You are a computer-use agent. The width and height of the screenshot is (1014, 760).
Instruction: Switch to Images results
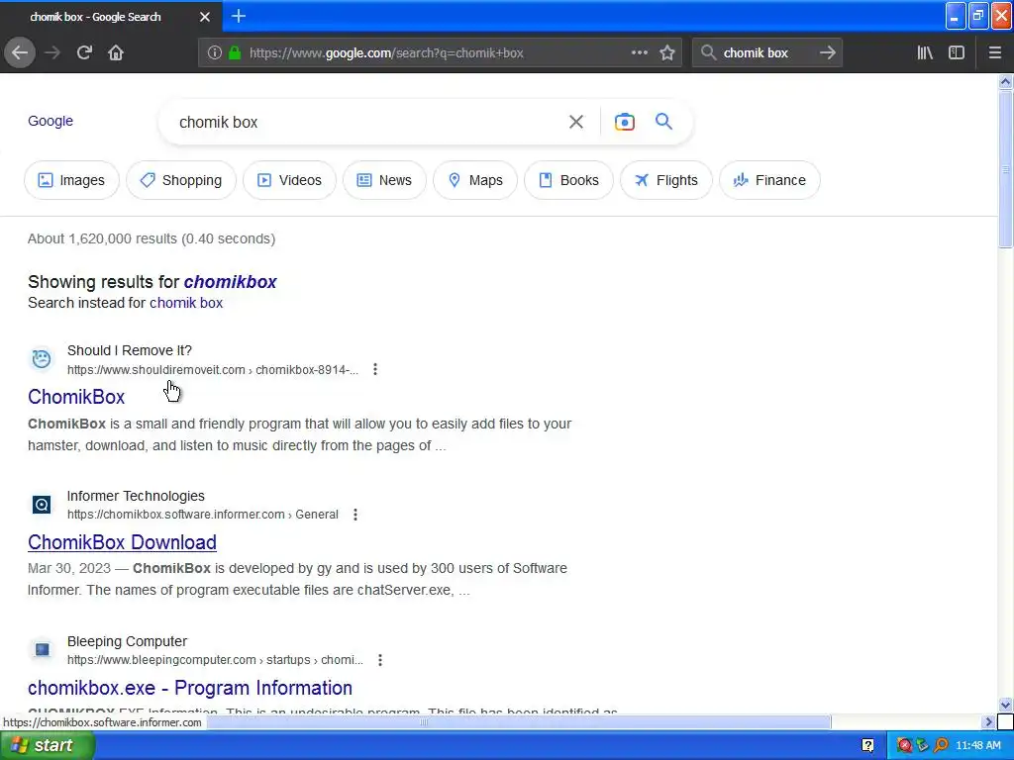click(71, 180)
